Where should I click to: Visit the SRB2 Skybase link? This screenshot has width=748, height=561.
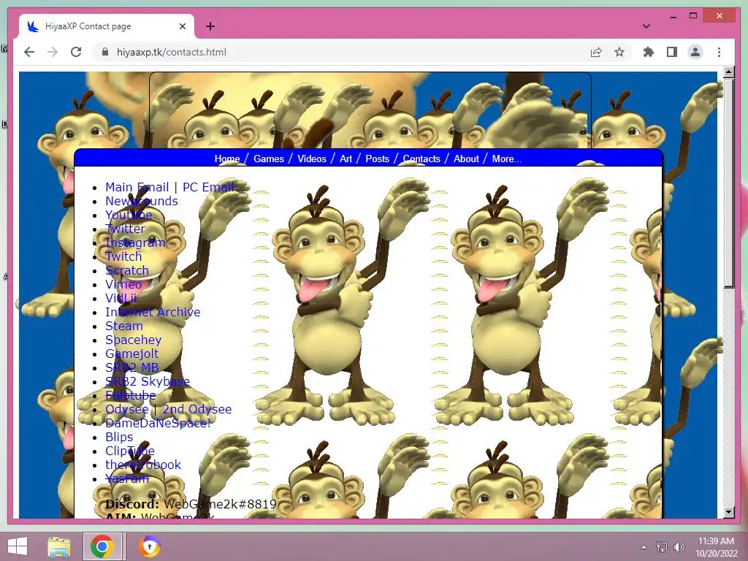point(148,381)
